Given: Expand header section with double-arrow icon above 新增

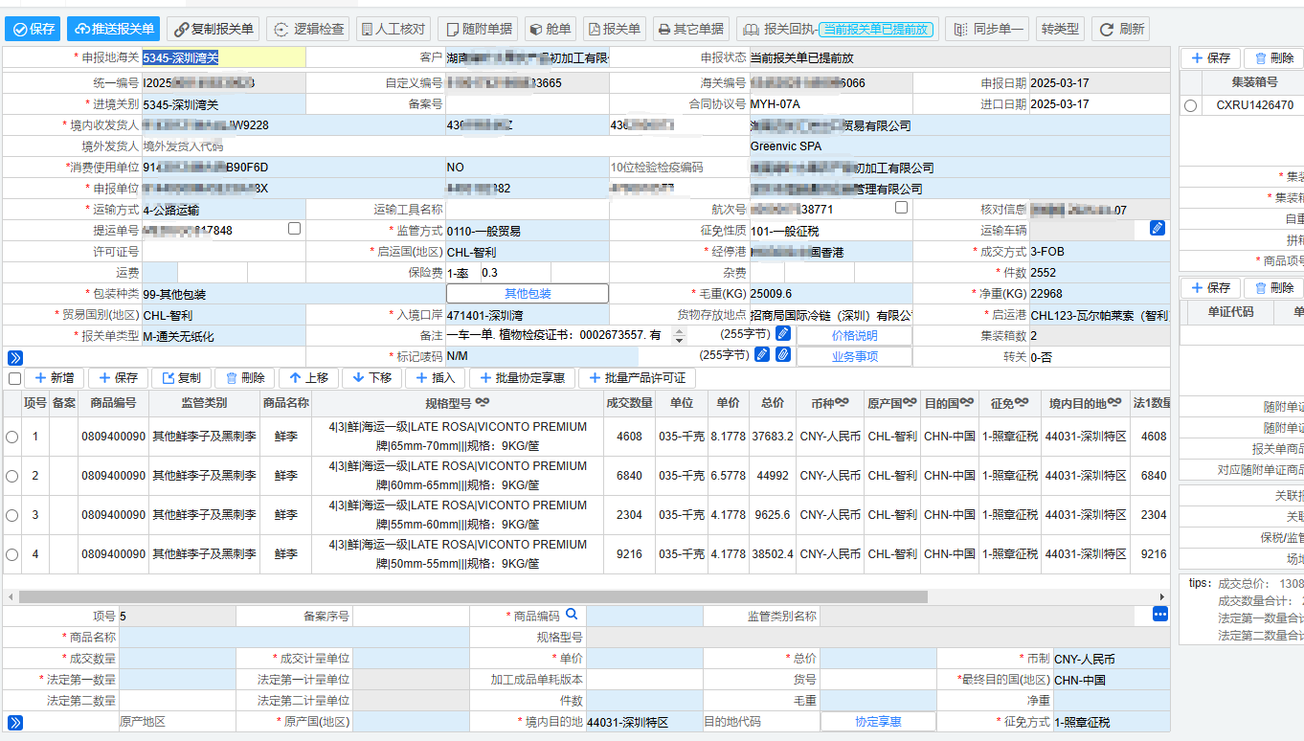Looking at the screenshot, I should 14,357.
